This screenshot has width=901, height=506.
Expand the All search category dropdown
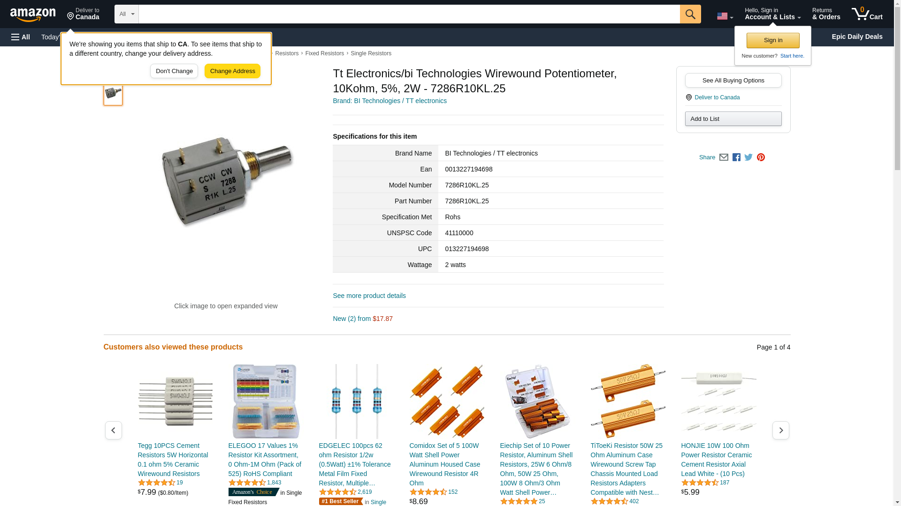(127, 14)
